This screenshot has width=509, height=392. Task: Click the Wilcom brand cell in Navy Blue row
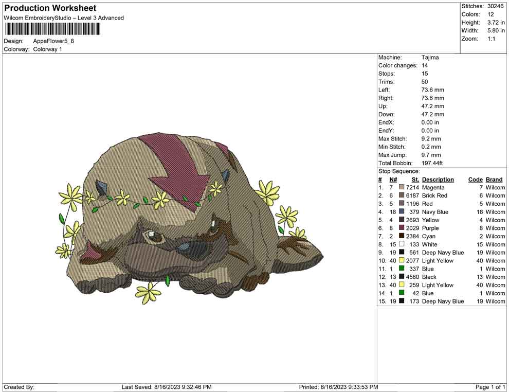495,212
